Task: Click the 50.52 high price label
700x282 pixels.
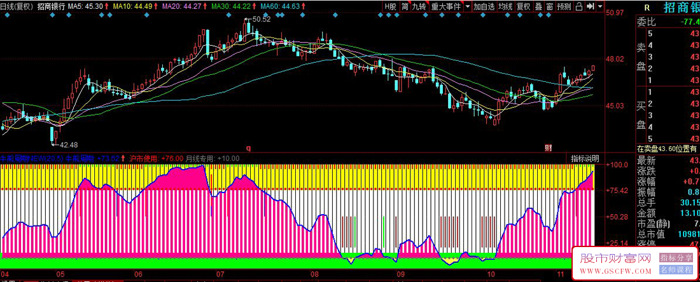Action: coord(261,20)
